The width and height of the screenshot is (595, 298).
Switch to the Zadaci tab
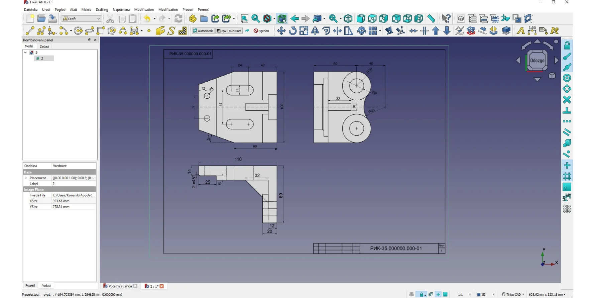pyautogui.click(x=44, y=46)
